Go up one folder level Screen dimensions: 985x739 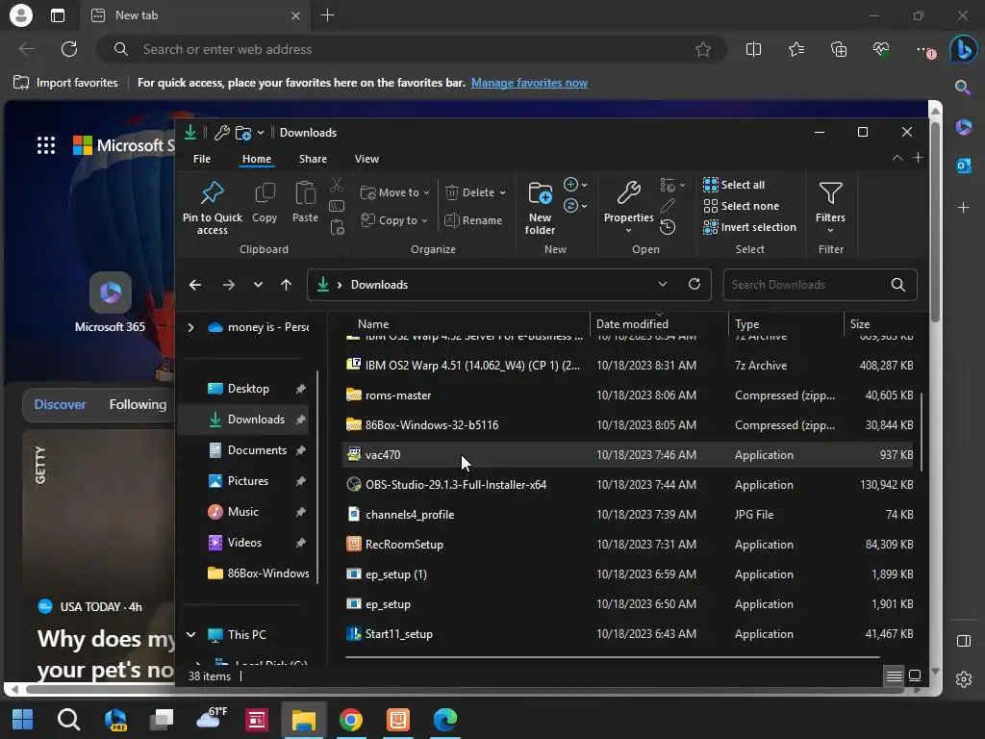(x=287, y=285)
